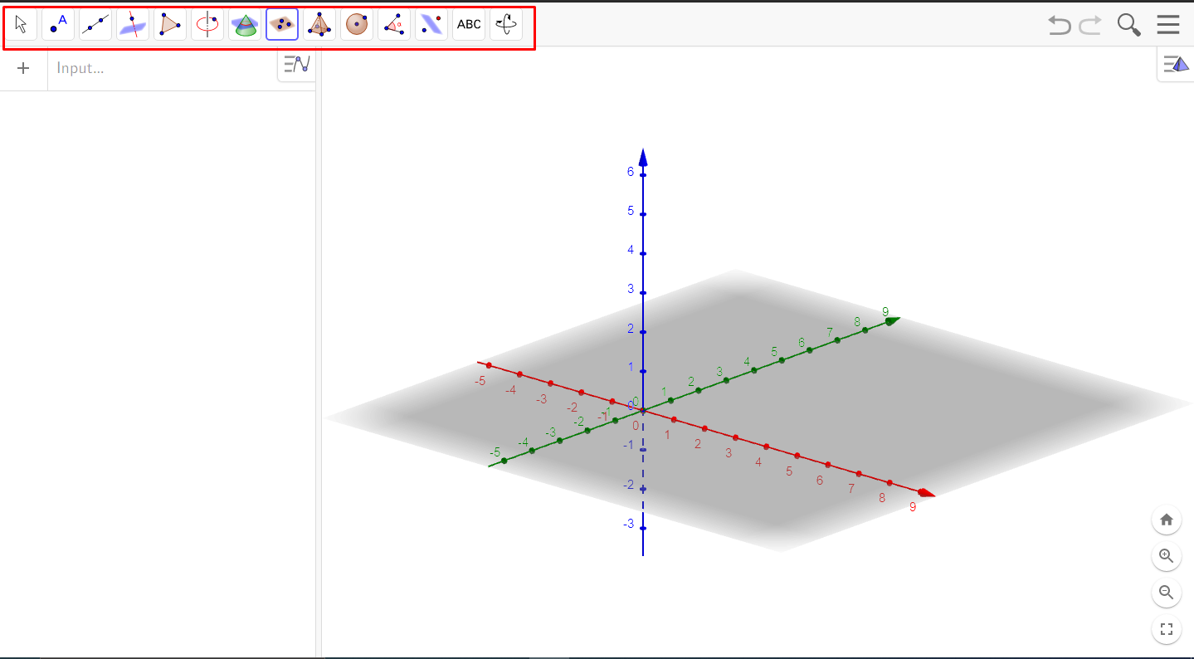Select the Intersect Two Surfaces tool
This screenshot has height=659, width=1194.
[132, 24]
